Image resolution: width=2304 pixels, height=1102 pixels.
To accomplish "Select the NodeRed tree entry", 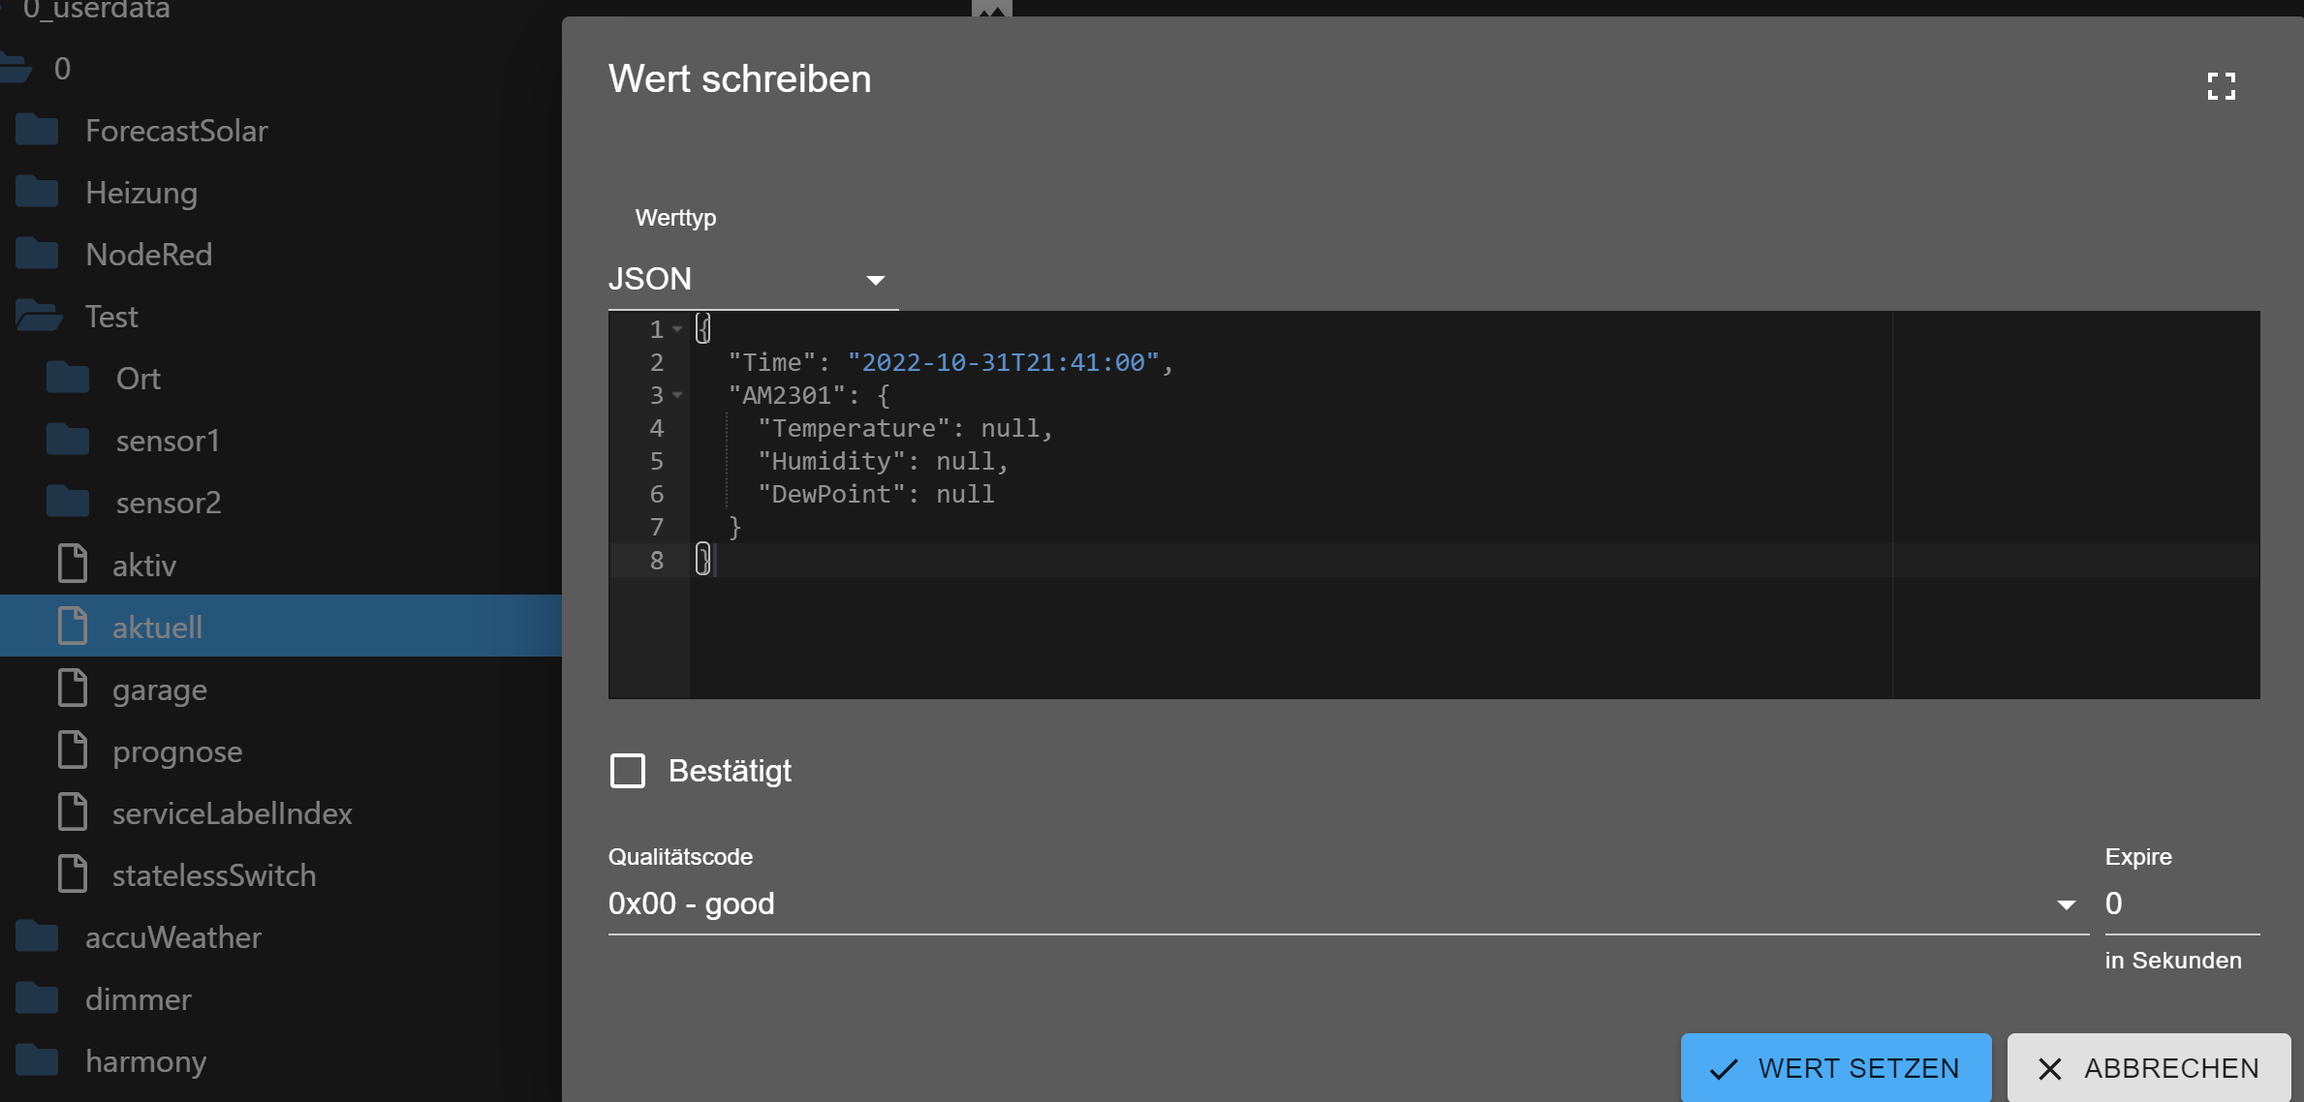I will point(148,255).
